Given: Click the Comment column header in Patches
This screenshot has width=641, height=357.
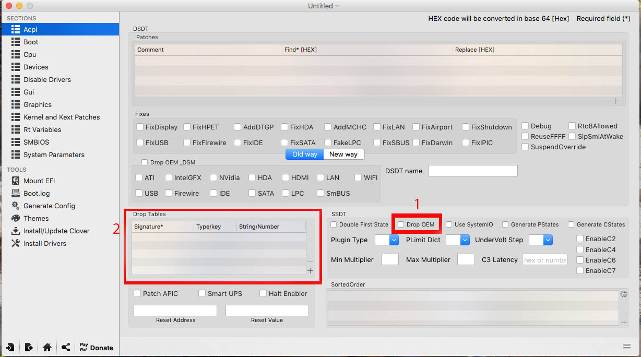Looking at the screenshot, I should pos(208,50).
